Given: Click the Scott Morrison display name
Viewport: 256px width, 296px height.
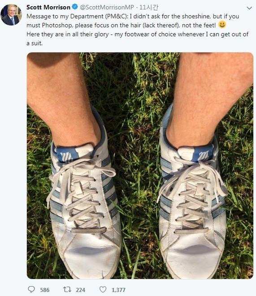Looking at the screenshot, I should [x=48, y=7].
